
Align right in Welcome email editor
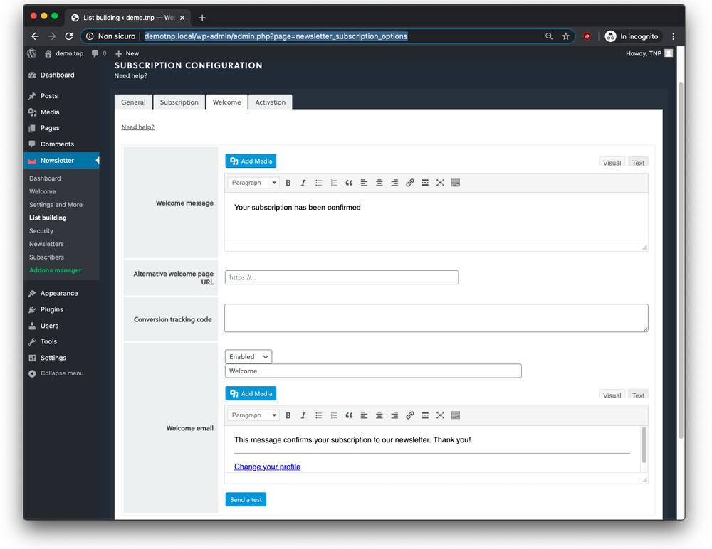394,415
